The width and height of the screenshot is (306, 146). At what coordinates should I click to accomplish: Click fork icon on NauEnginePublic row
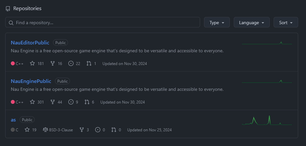tap(52, 102)
